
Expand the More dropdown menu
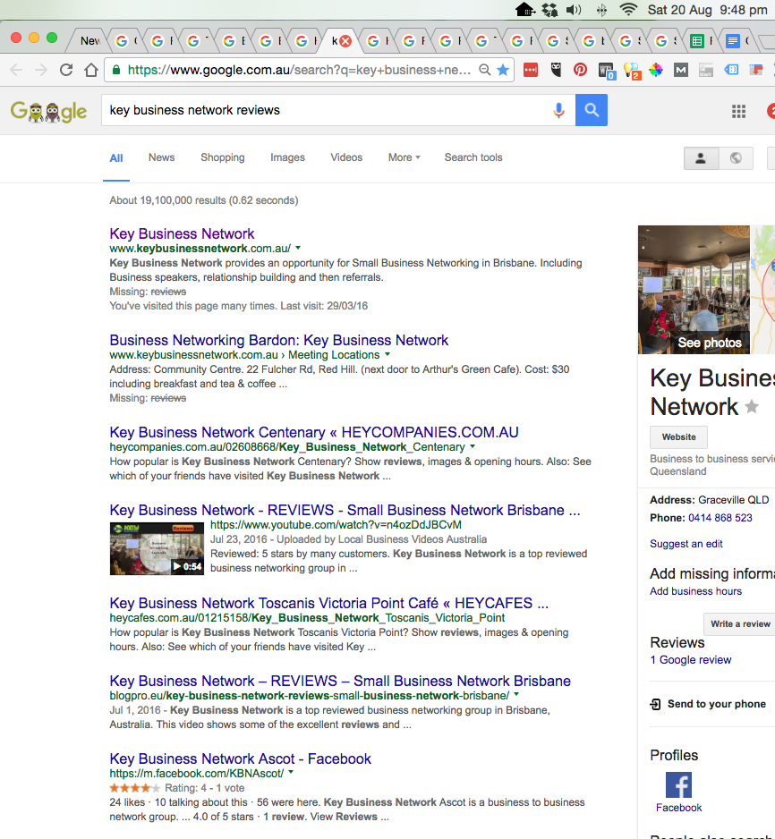pos(405,157)
